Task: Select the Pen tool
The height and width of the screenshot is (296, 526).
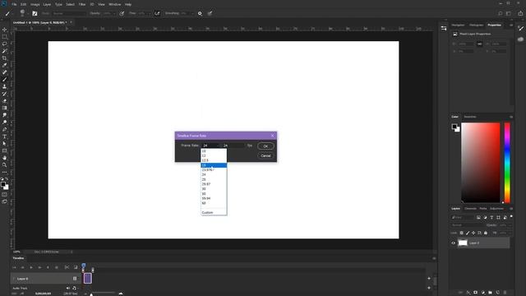Action: [5, 129]
